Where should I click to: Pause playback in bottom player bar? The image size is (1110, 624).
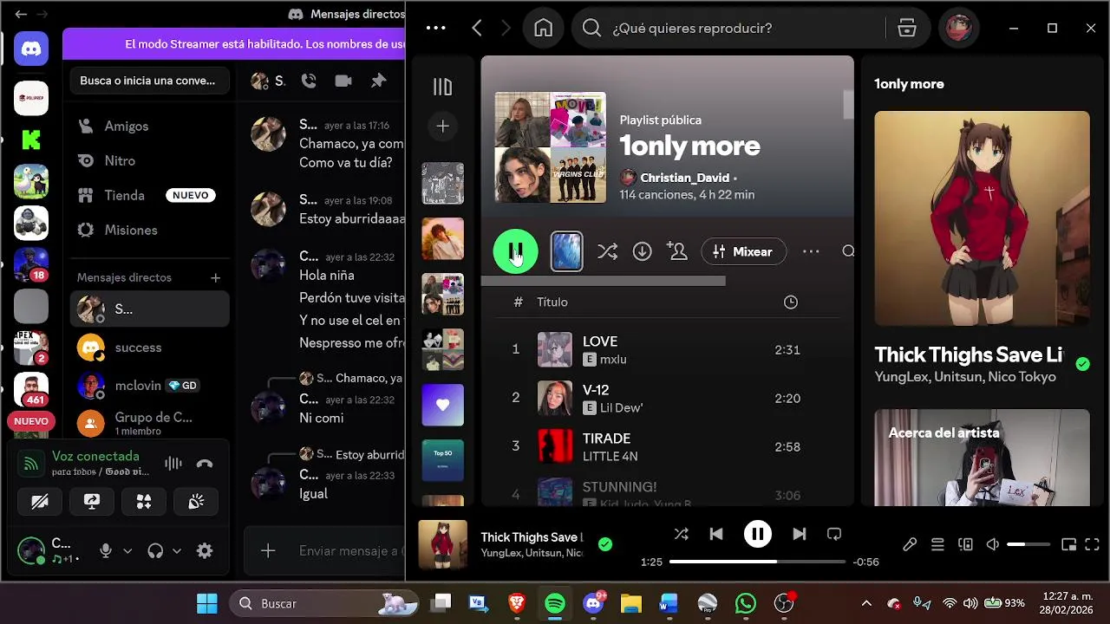(758, 535)
